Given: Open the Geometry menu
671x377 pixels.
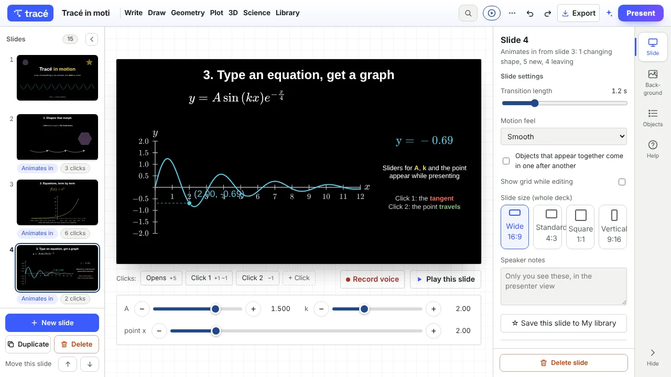Looking at the screenshot, I should [188, 13].
